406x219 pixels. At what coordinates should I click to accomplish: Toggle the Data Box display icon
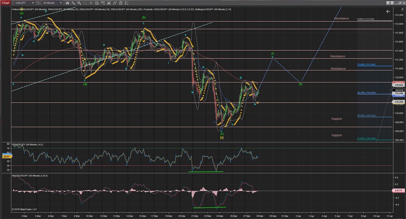click(96, 3)
